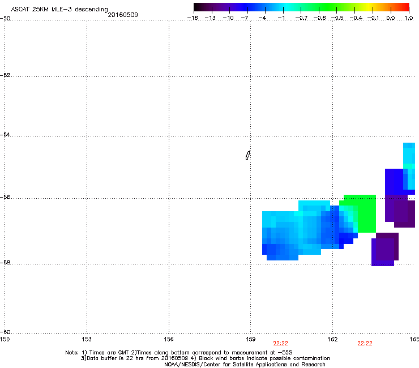Image resolution: width=419 pixels, height=368 pixels.
Task: Click the -56 latitude axis label
Action: click(x=5, y=197)
